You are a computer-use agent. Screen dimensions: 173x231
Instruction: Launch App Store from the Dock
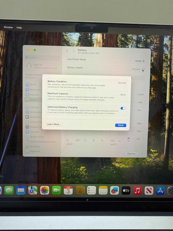[x=160, y=190]
